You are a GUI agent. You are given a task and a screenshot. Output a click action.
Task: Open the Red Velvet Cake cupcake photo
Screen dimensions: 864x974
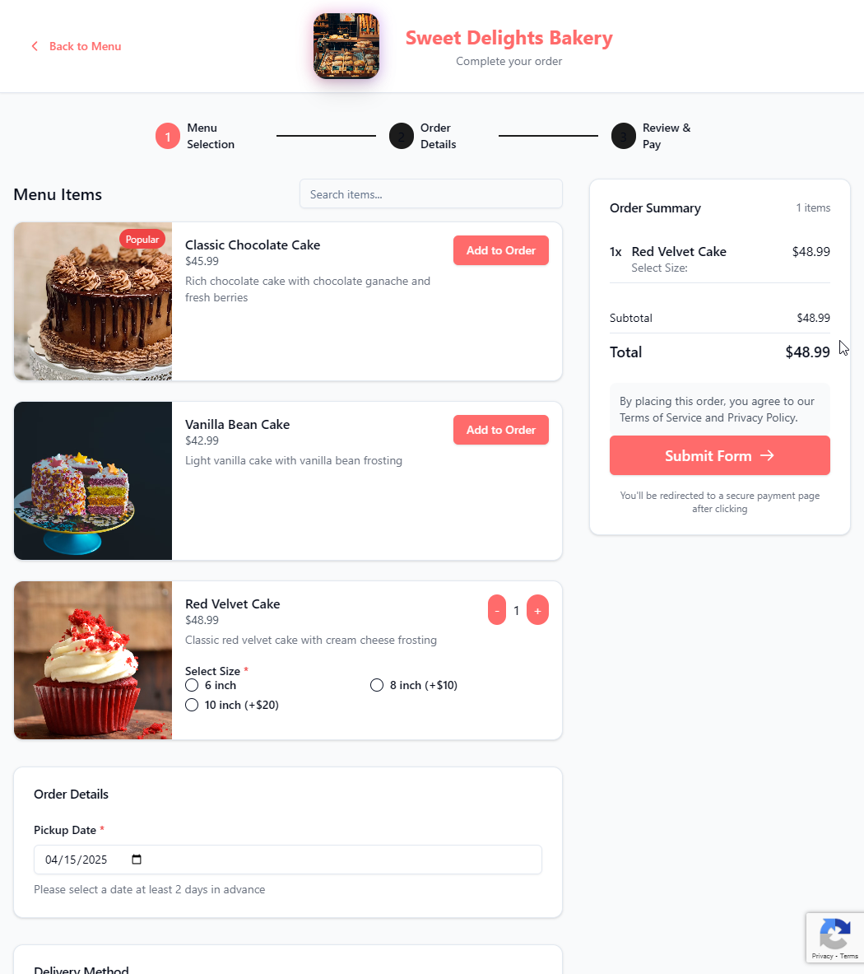pos(93,660)
